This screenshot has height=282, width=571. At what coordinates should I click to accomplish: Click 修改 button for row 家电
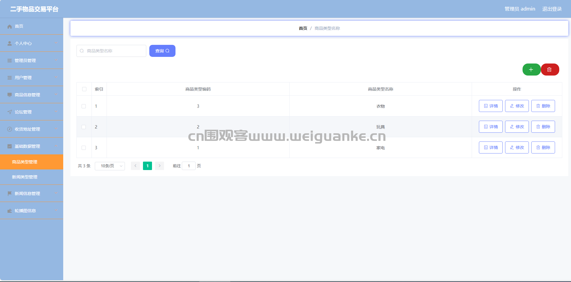point(517,147)
